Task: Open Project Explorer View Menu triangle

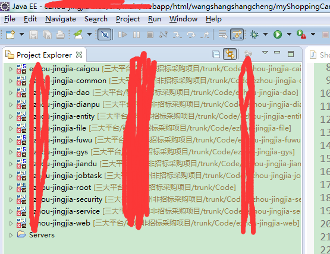Action: tap(265, 53)
